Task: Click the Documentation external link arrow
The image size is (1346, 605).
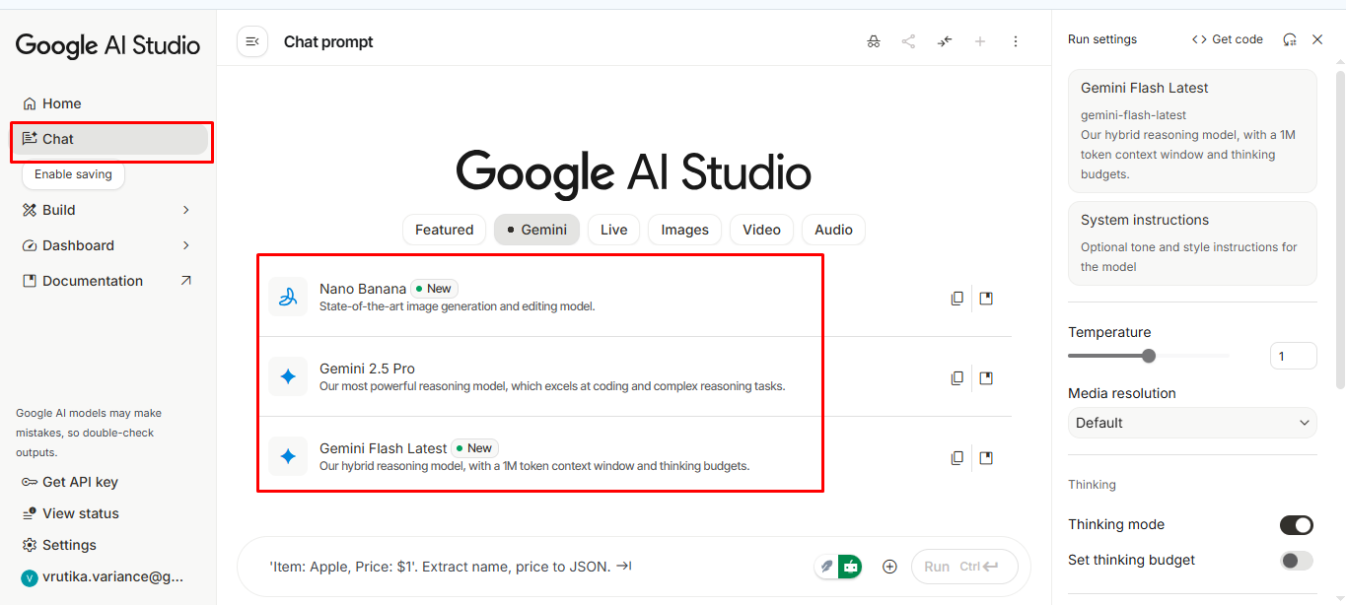Action: pos(186,281)
